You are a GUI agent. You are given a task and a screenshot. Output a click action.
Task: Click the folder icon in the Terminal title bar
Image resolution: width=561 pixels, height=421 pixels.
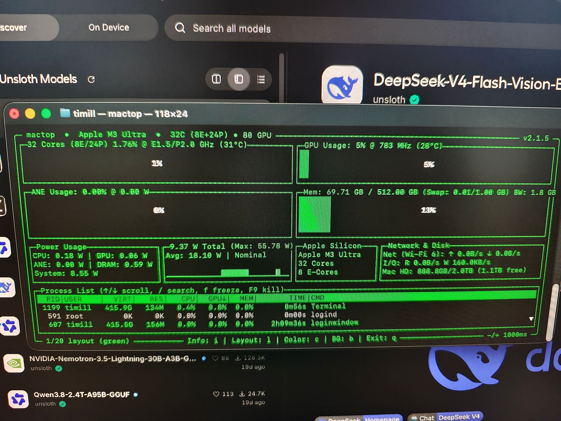65,113
